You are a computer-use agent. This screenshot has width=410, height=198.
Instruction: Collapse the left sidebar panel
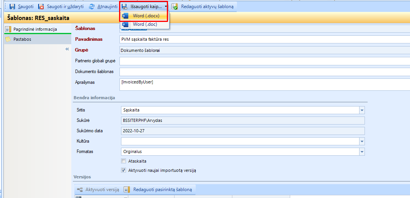[67, 49]
